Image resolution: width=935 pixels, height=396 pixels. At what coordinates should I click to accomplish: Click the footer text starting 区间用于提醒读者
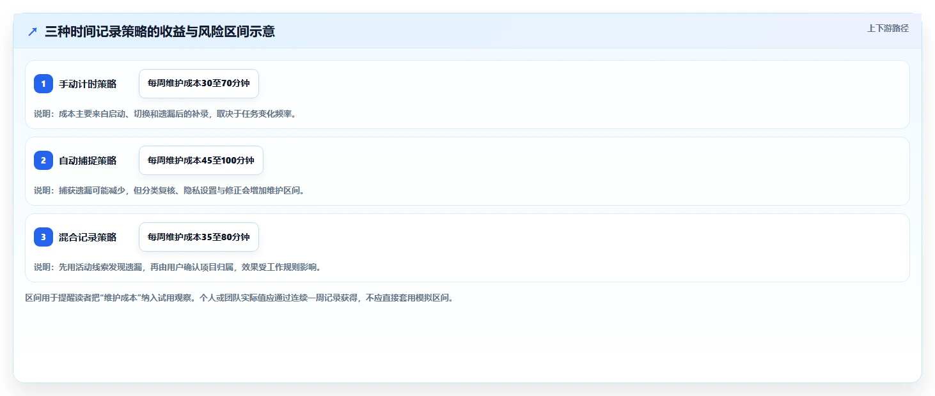tap(239, 298)
